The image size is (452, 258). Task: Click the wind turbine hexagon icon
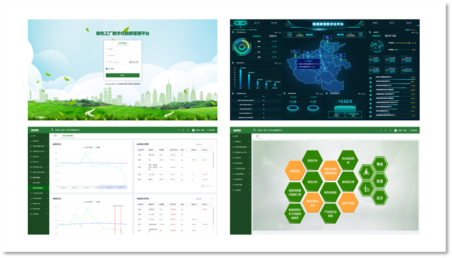pyautogui.click(x=366, y=189)
